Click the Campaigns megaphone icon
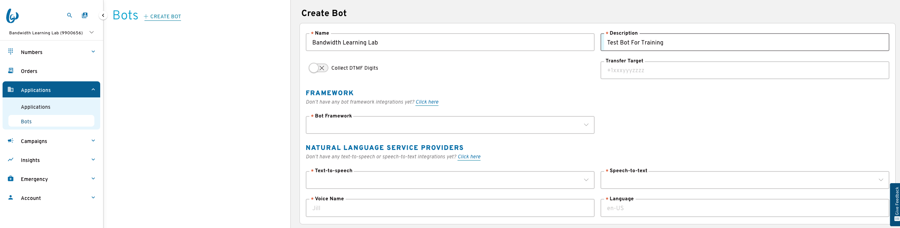This screenshot has width=900, height=228. [x=11, y=140]
